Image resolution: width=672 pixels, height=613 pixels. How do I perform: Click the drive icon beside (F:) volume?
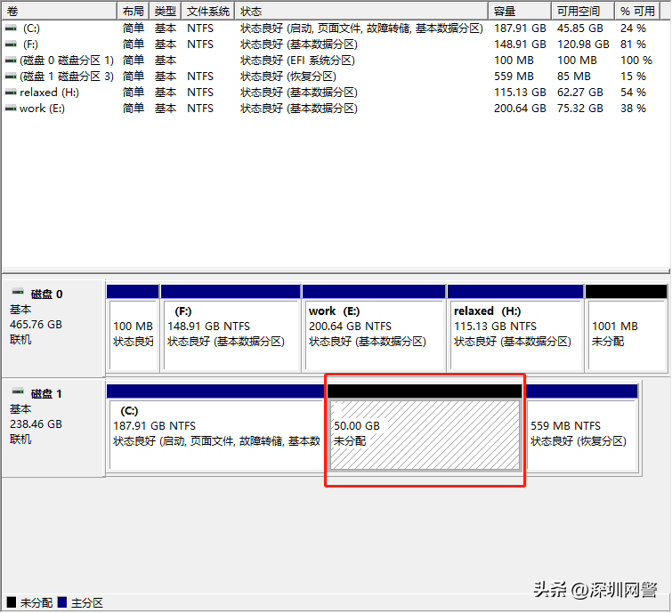(11, 44)
